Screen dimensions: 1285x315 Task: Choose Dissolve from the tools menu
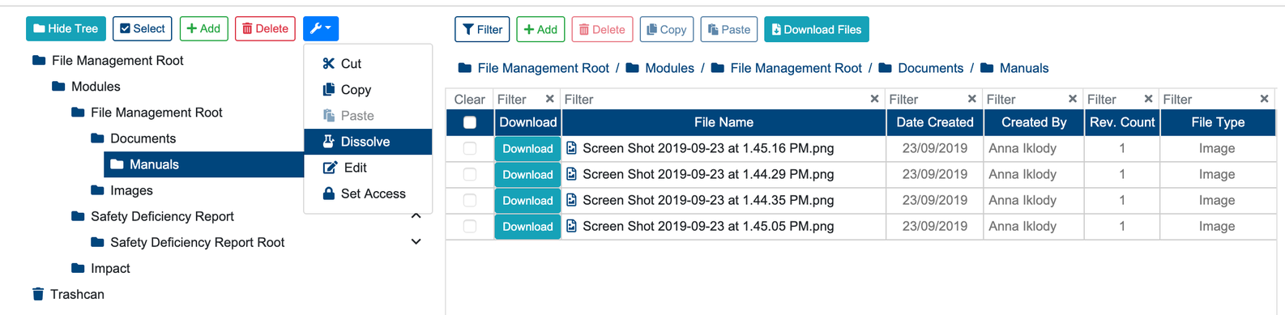[368, 141]
